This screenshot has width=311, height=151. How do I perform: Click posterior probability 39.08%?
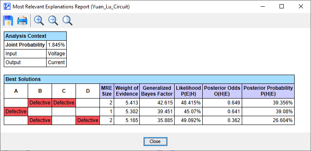[268, 112]
